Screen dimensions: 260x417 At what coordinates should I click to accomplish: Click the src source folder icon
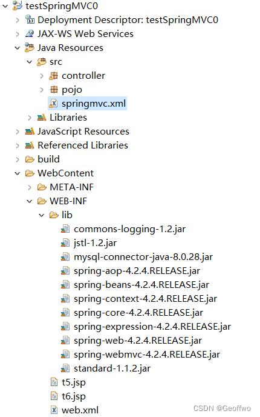tap(42, 62)
